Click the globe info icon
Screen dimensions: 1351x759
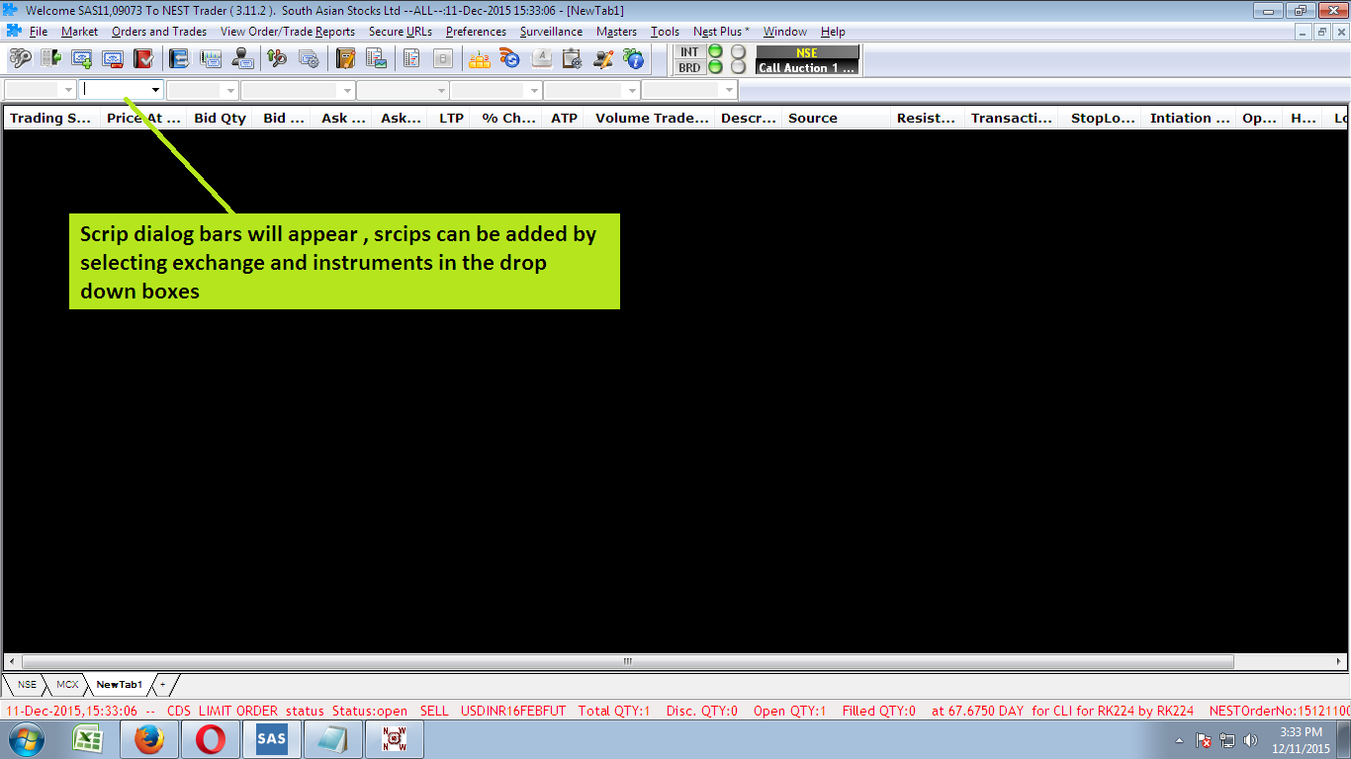[634, 59]
